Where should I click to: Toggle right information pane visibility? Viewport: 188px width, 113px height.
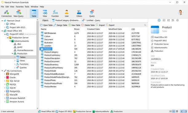pyautogui.click(x=186, y=111)
